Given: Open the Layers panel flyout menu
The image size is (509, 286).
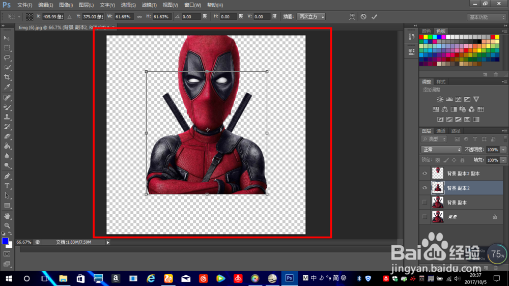Looking at the screenshot, I should [504, 131].
